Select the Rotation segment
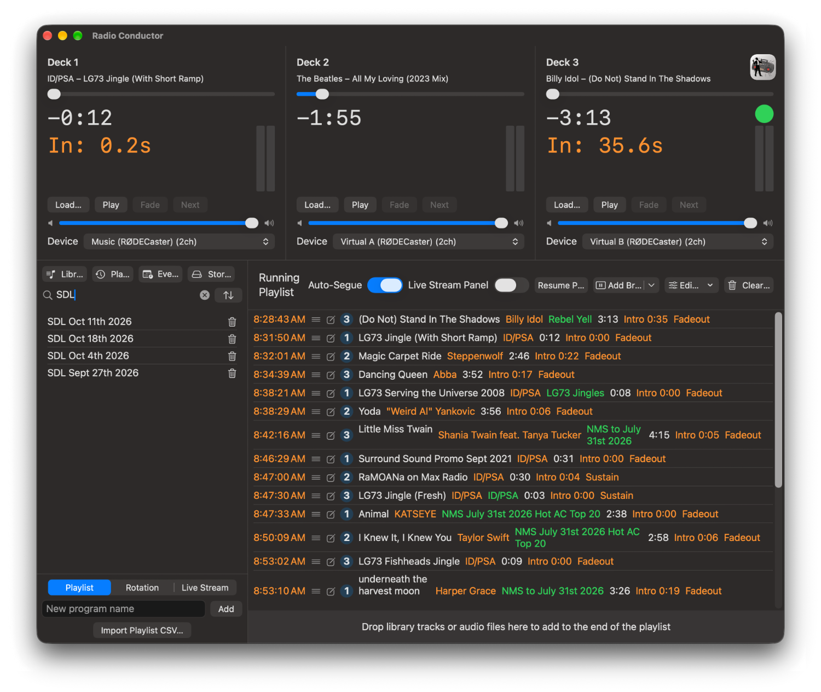This screenshot has width=821, height=692. [x=142, y=588]
